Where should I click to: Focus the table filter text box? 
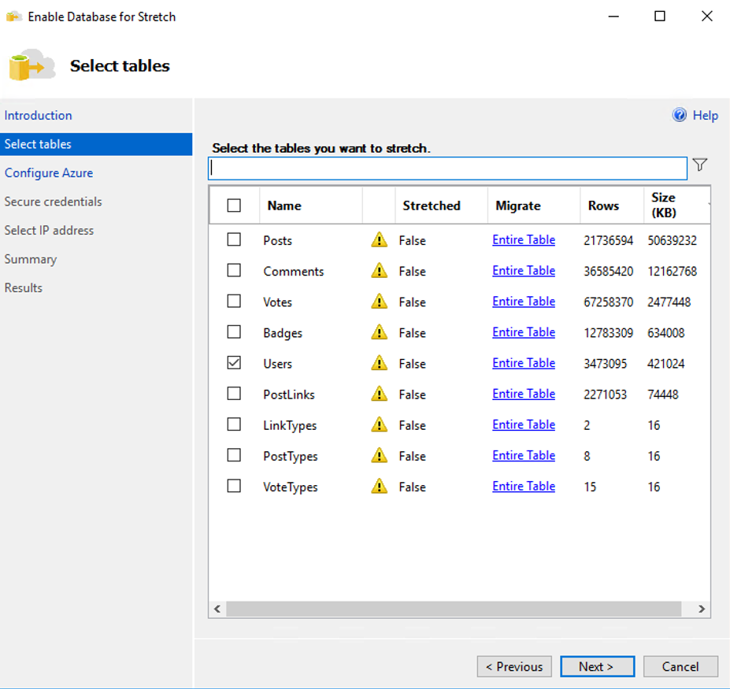pos(447,169)
